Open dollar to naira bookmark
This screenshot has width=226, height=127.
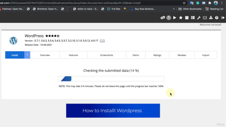click(85, 9)
